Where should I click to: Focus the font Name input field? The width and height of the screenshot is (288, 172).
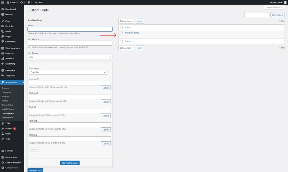click(x=70, y=29)
